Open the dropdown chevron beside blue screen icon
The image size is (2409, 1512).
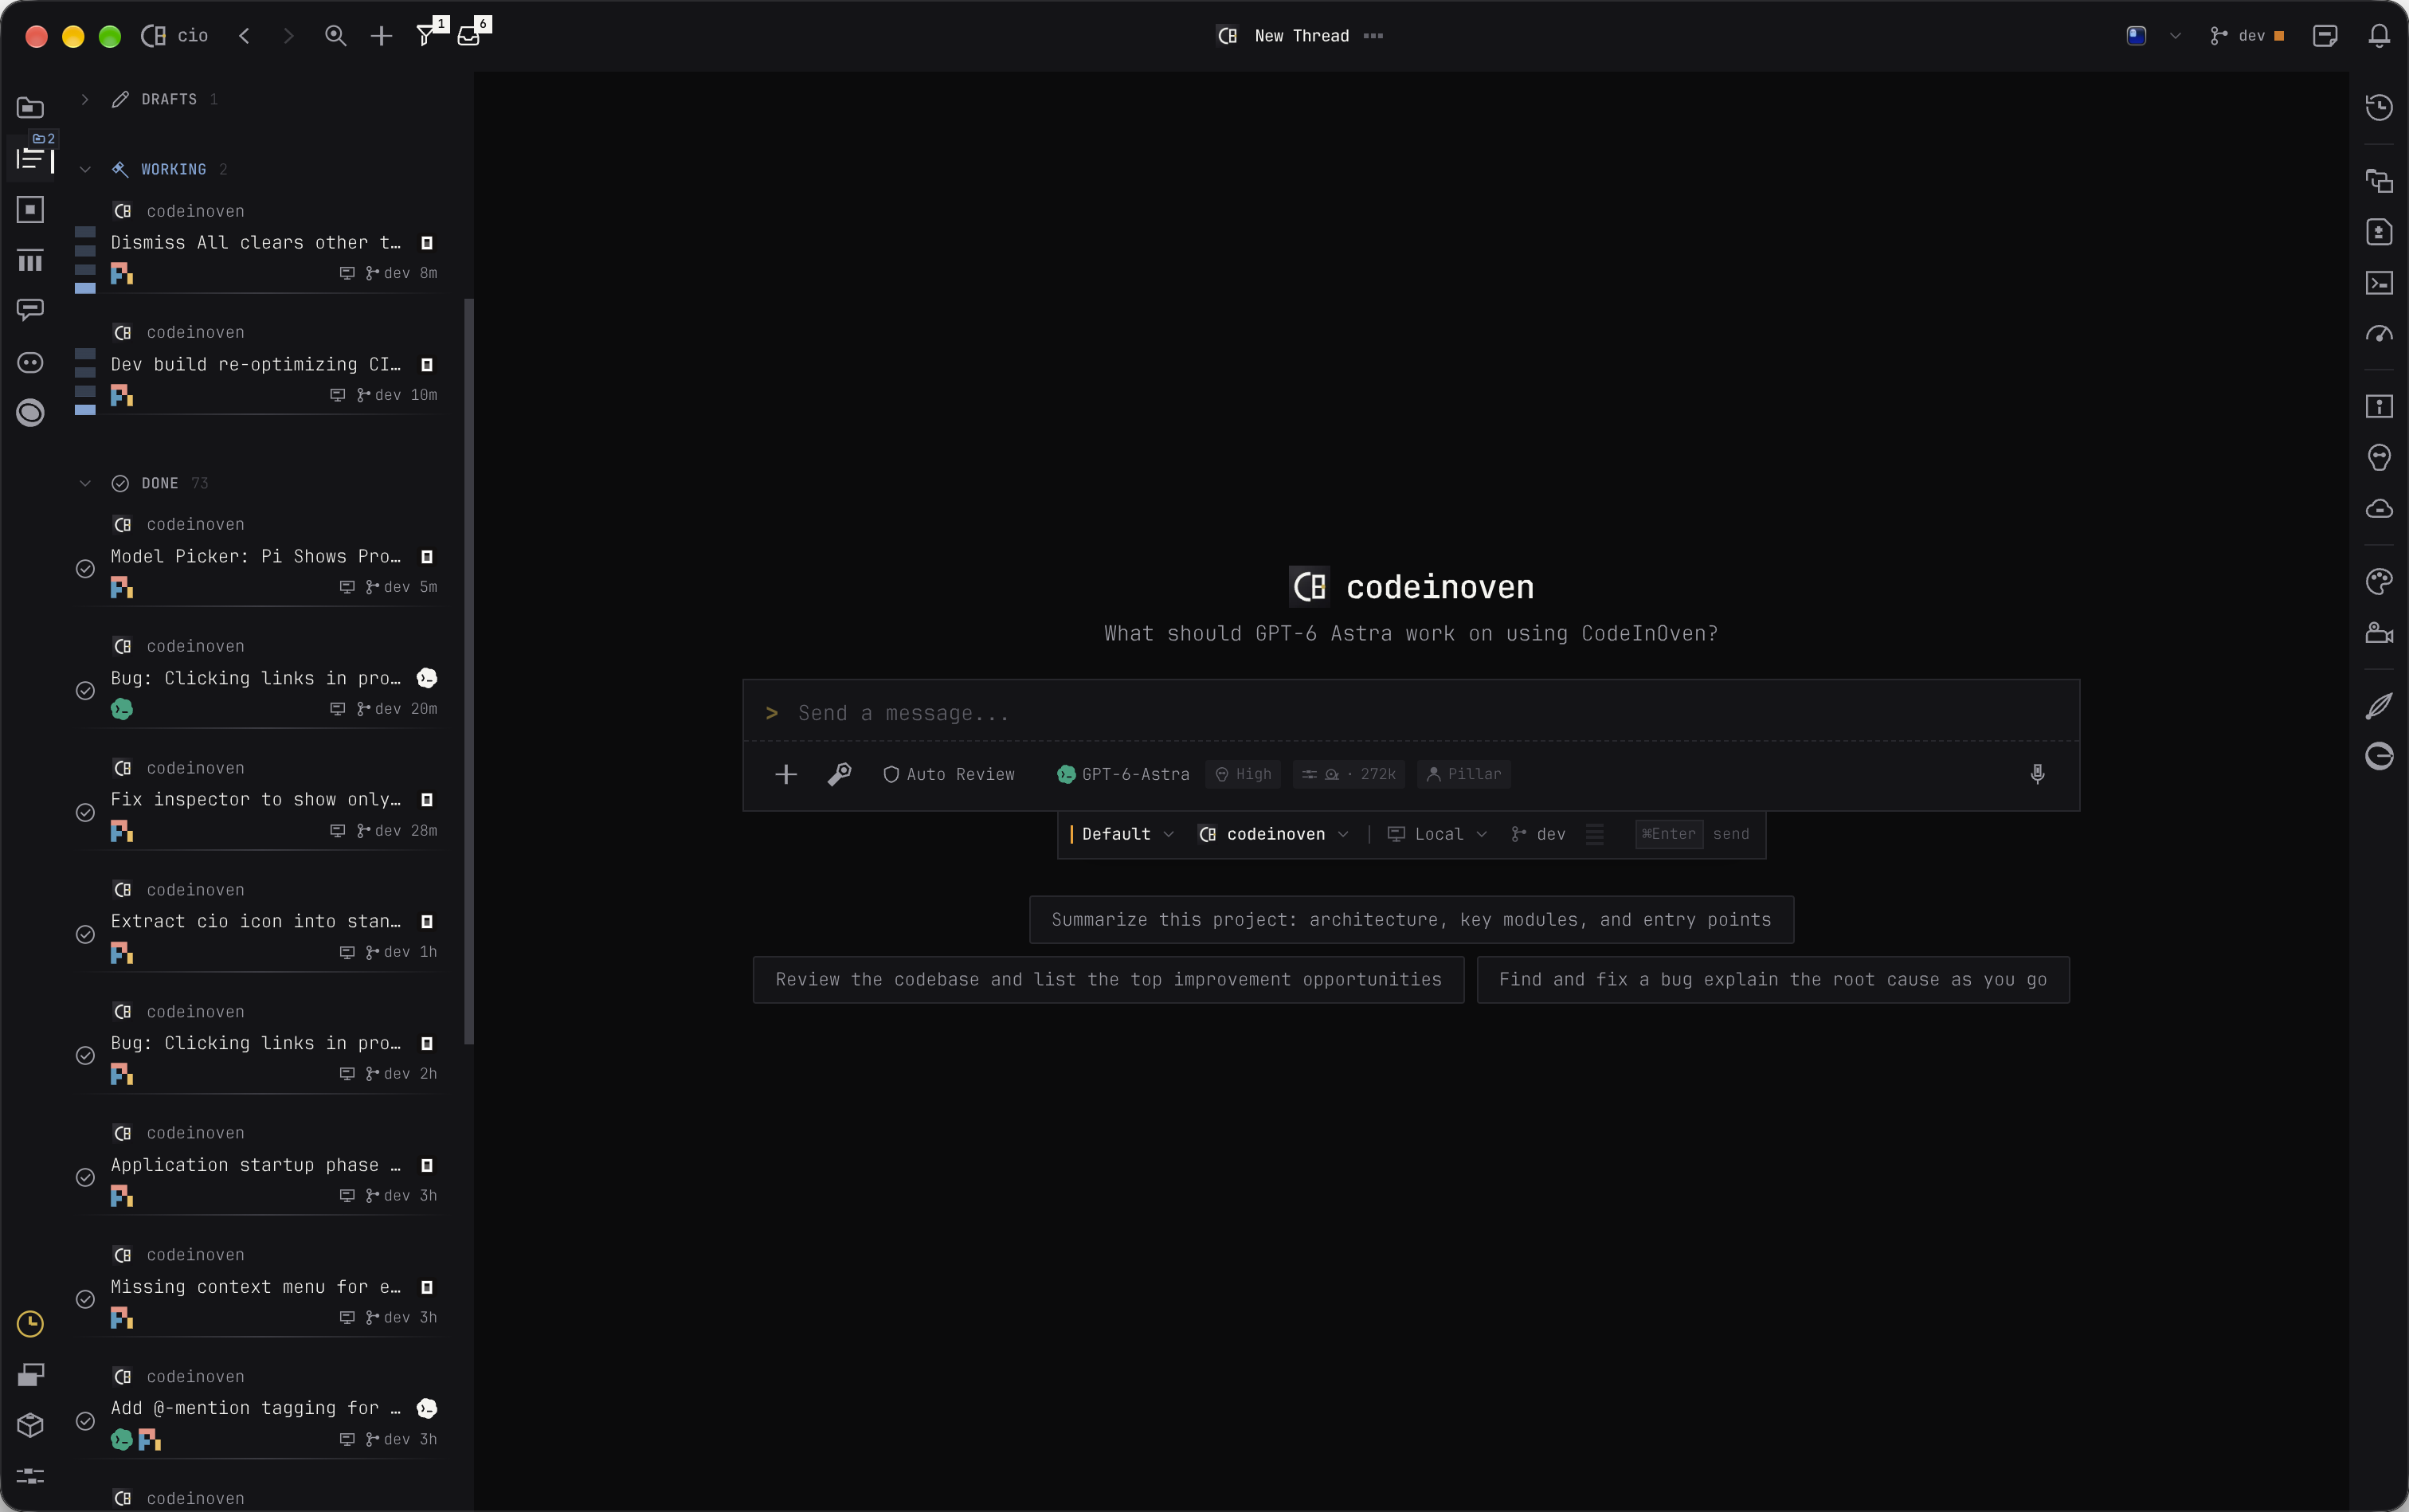point(2175,36)
